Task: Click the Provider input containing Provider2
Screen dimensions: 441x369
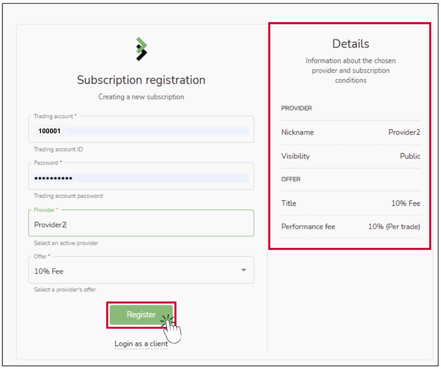Action: click(x=141, y=224)
